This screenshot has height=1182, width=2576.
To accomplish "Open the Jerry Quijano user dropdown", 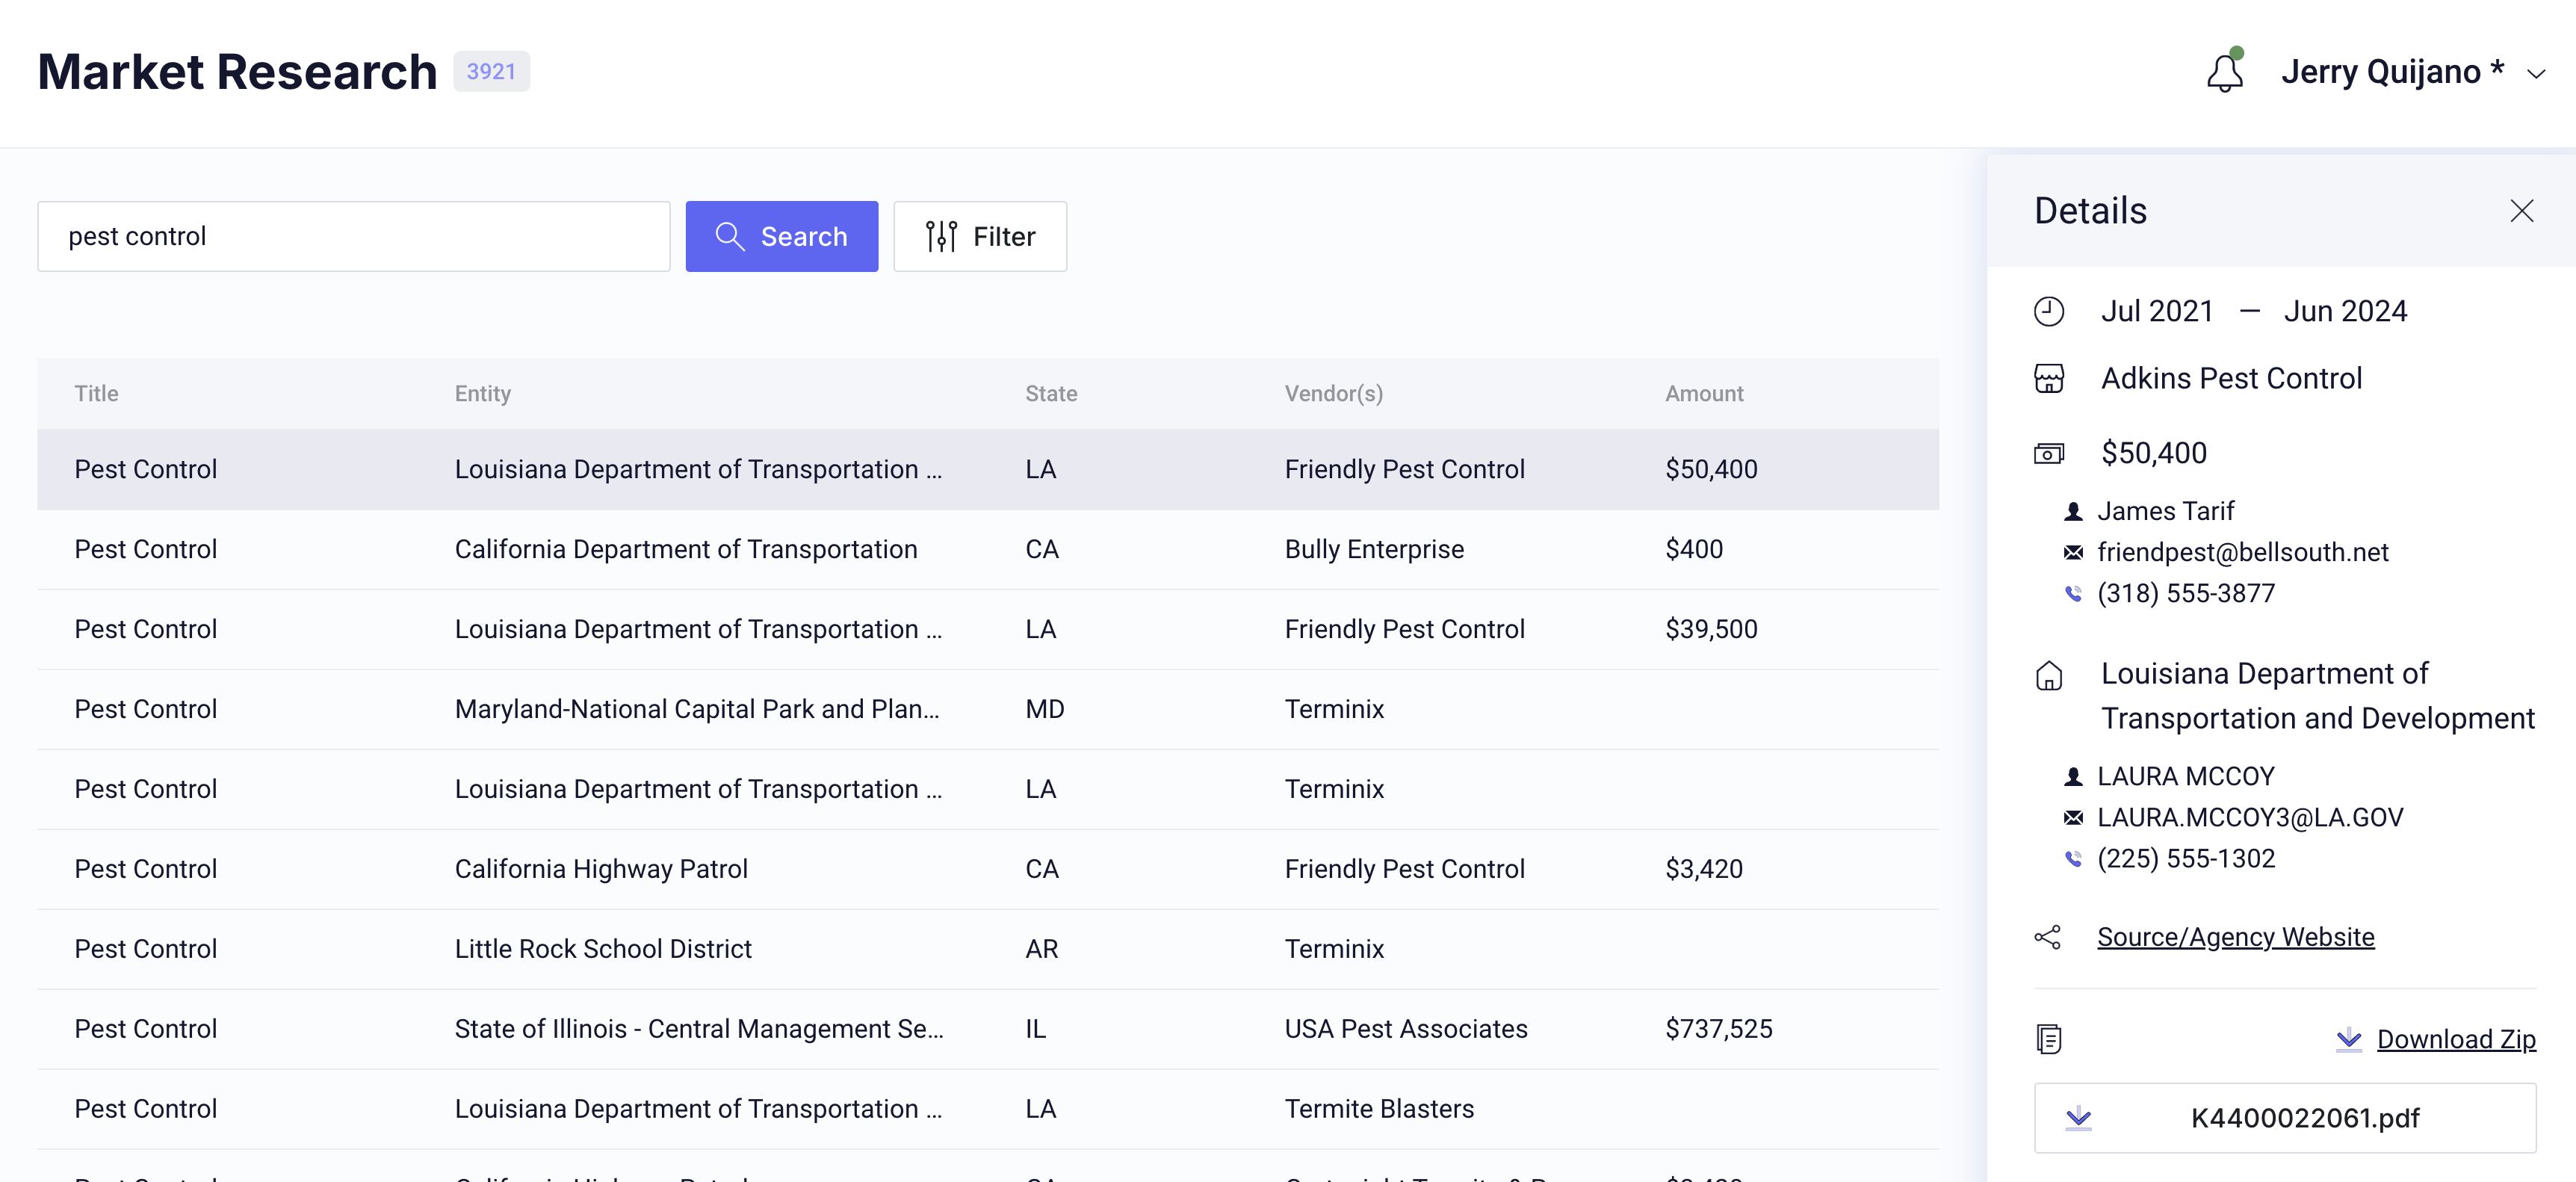I will point(2408,72).
